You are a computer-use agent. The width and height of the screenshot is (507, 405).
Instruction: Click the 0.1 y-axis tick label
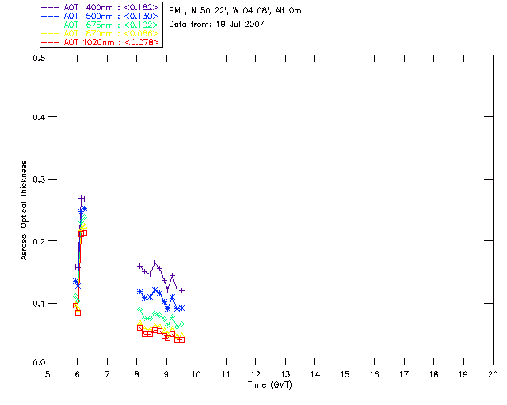point(39,304)
